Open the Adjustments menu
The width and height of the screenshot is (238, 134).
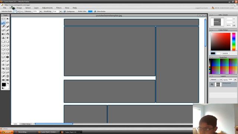47,8
